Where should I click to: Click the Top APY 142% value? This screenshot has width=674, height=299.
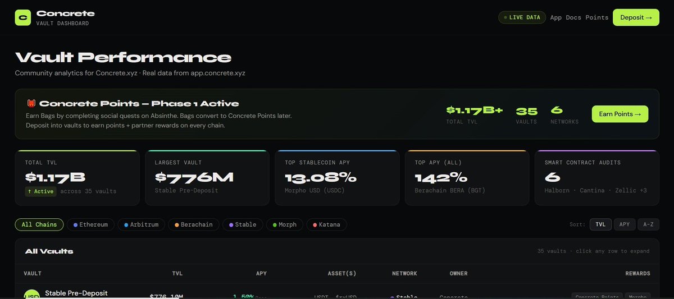441,177
